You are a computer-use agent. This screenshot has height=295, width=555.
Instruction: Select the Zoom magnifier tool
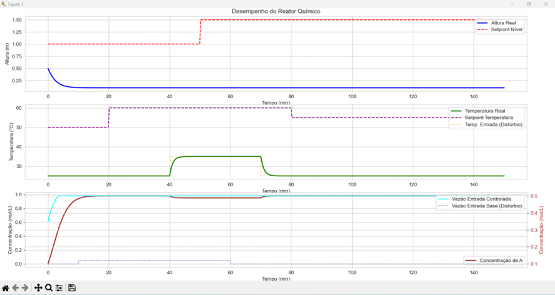[49, 287]
